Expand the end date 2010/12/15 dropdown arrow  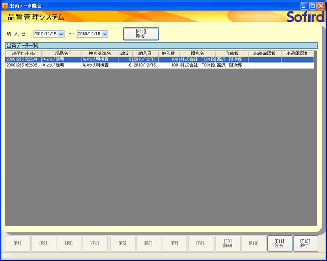pyautogui.click(x=105, y=34)
